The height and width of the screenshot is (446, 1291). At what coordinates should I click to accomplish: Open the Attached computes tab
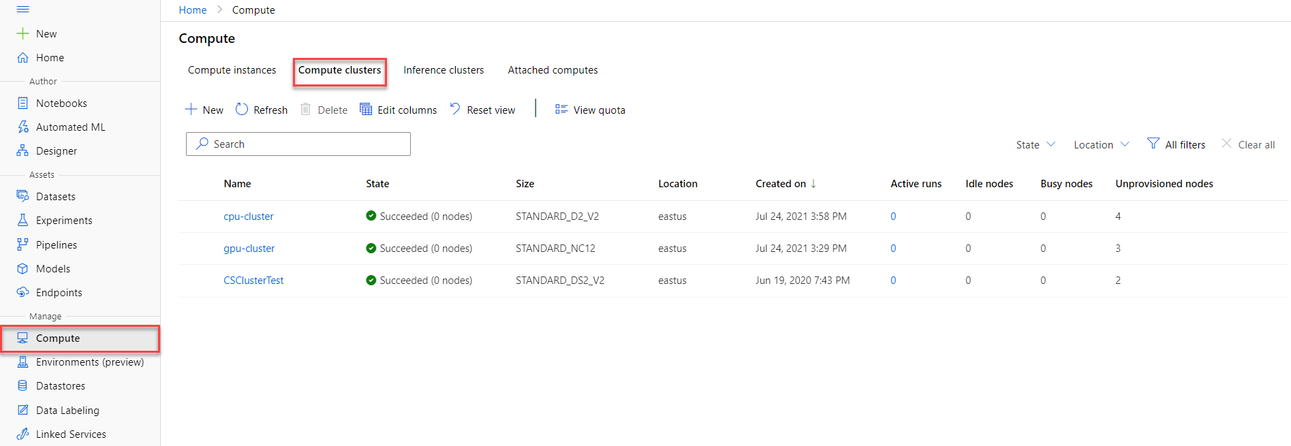[x=553, y=70]
